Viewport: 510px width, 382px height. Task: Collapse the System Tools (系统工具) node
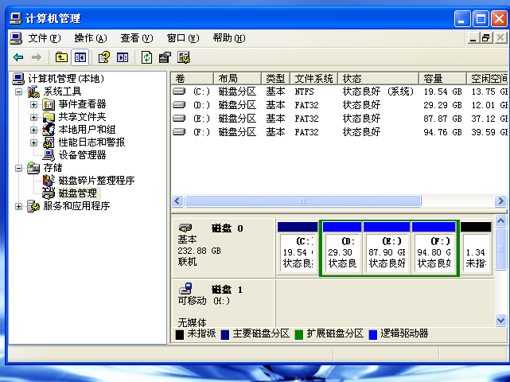coord(19,92)
